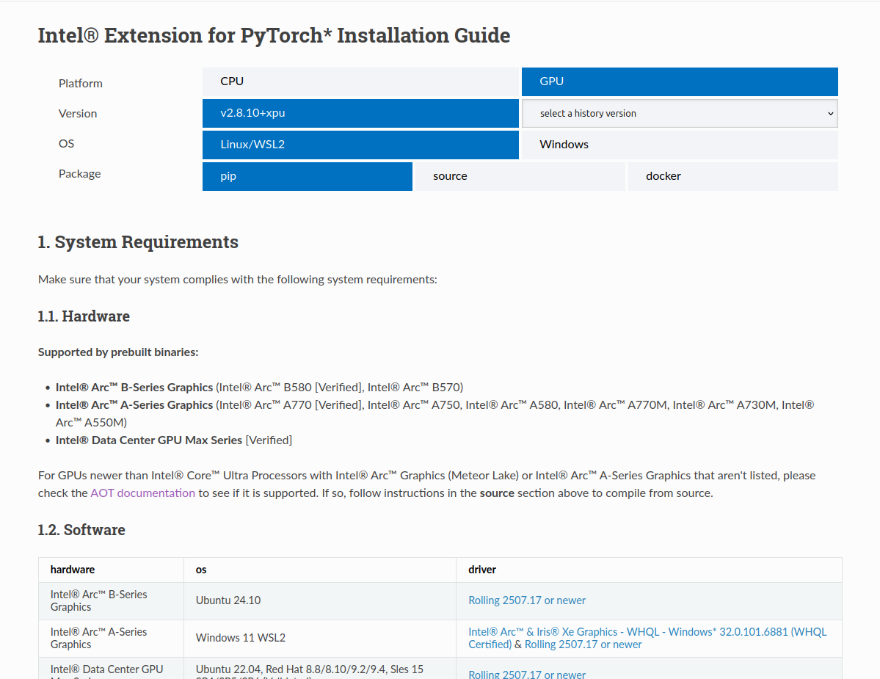Screen dimensions: 880x679
Task: Click Intel Arc A-Series Graphics bullet text
Action: click(134, 404)
